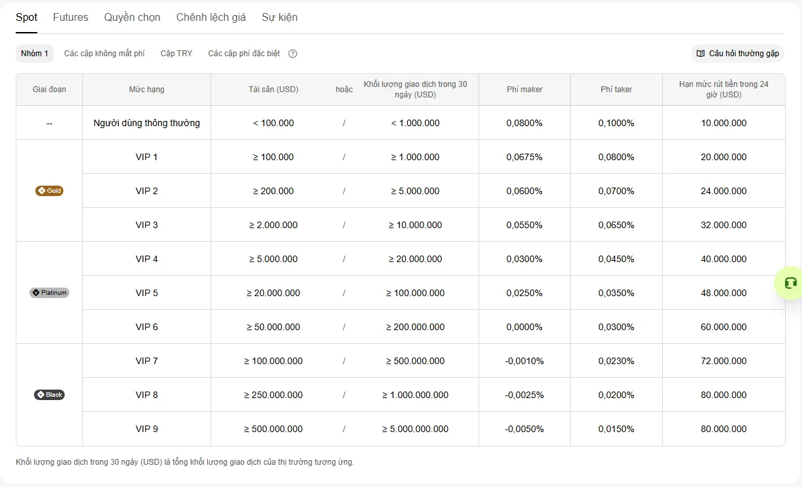Show the Cặp TRY fee group

tap(176, 54)
